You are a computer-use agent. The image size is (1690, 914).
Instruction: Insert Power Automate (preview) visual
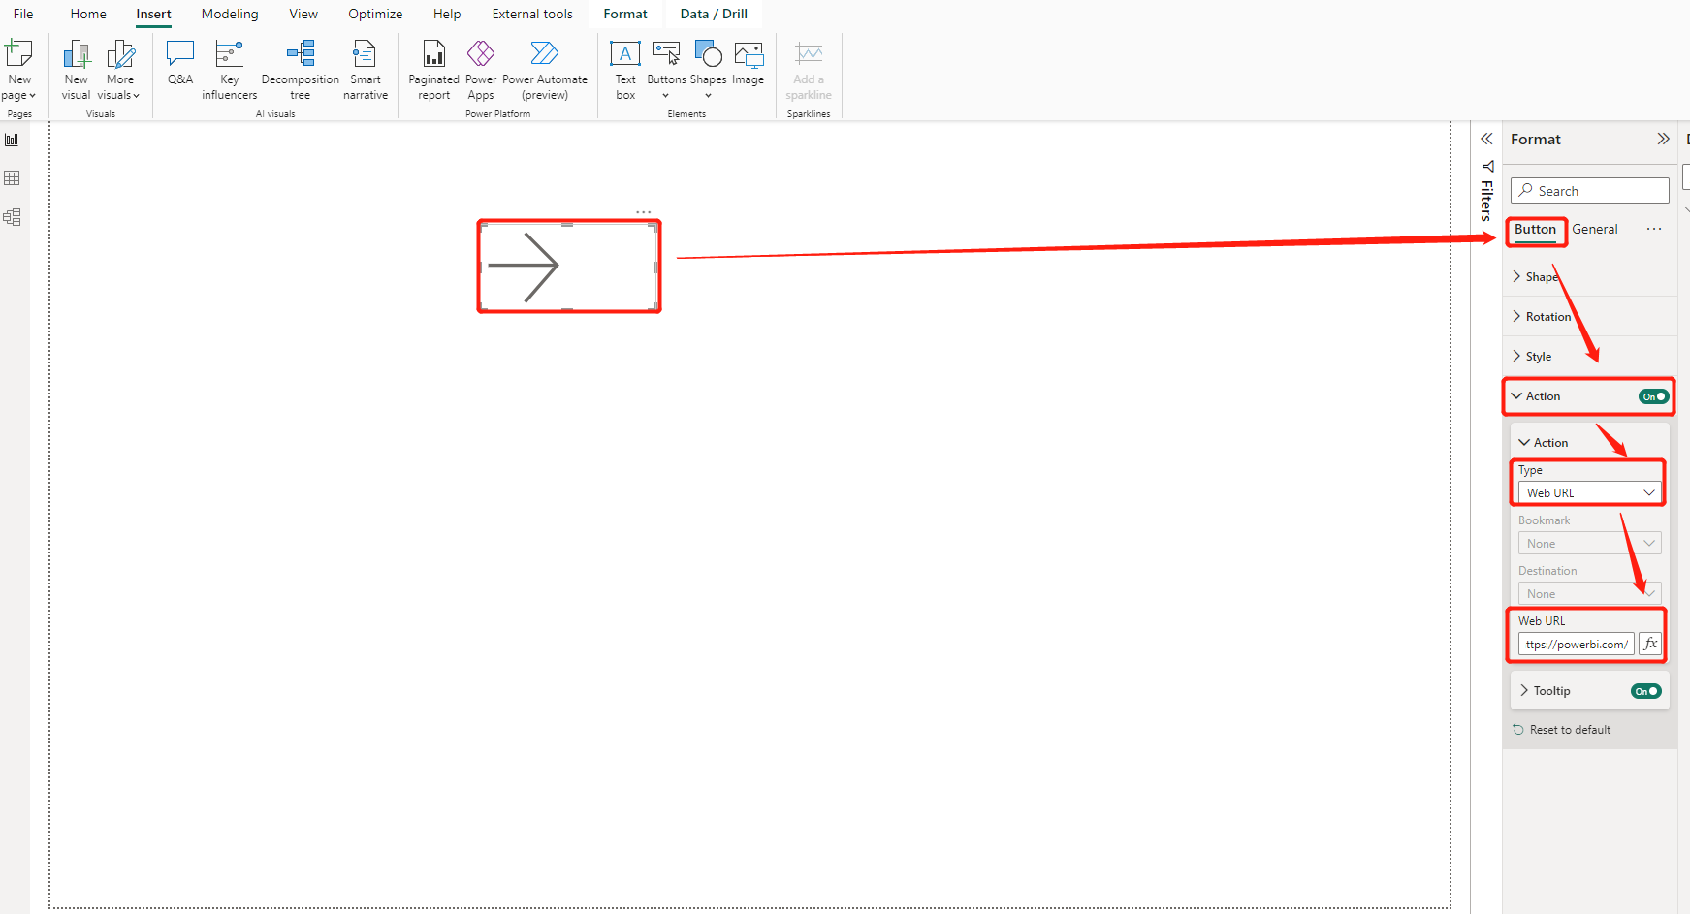(x=545, y=70)
